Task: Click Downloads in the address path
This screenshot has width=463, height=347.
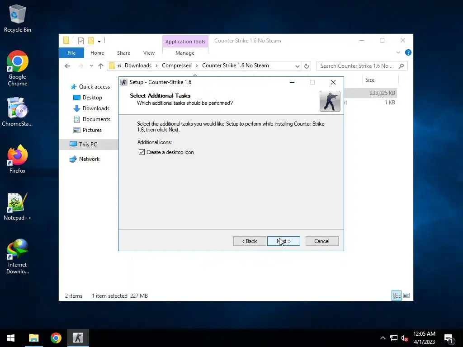Action: (x=138, y=66)
